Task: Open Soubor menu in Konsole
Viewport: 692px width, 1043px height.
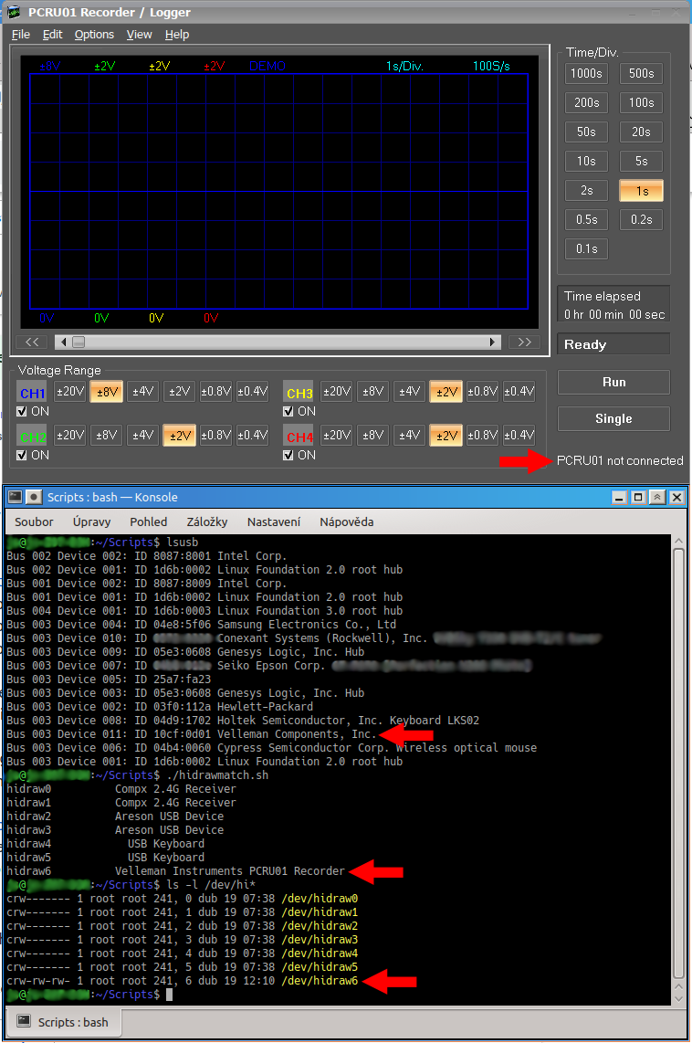Action: (34, 522)
